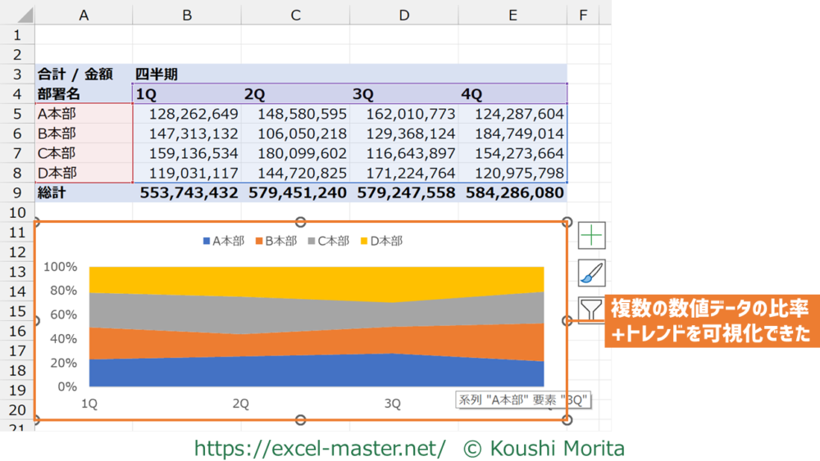
Task: Open the Chart Styles paintbrush icon
Action: pos(591,273)
